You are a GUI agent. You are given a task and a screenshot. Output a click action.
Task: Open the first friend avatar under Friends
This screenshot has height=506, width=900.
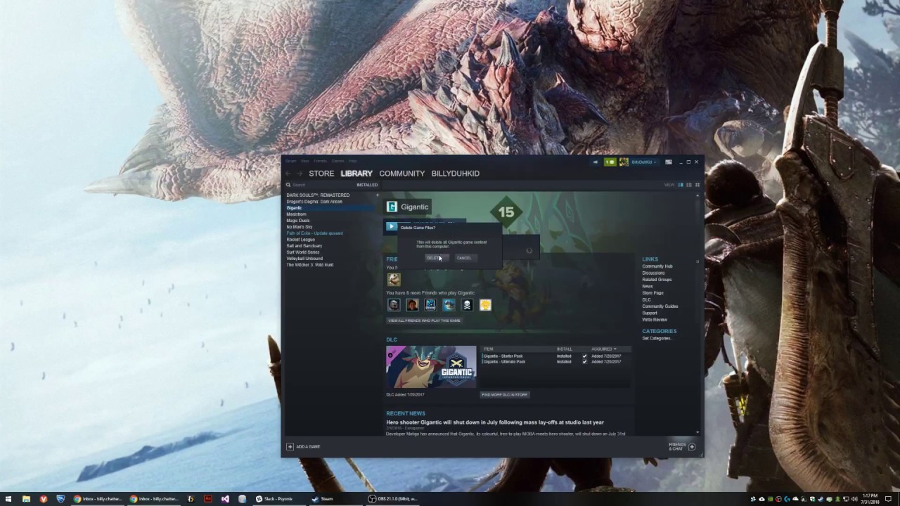point(394,279)
